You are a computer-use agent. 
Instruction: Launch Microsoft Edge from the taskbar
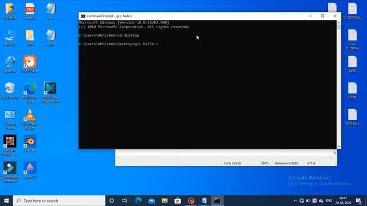[x=138, y=201]
